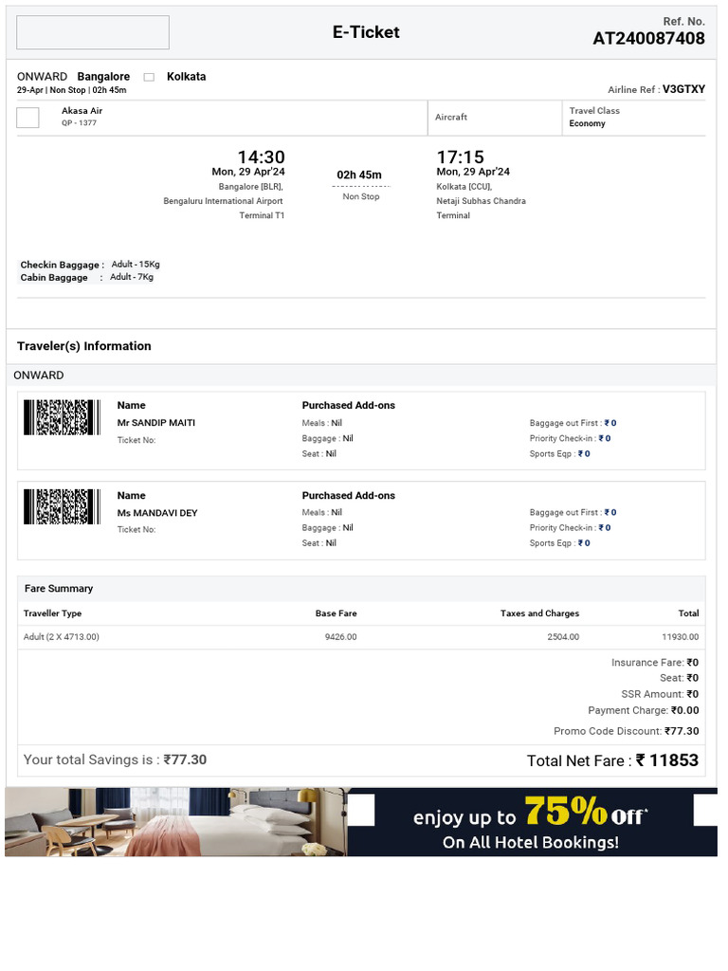This screenshot has height=971, width=728.
Task: Click the Total Net Fare amount 11853
Action: [666, 760]
